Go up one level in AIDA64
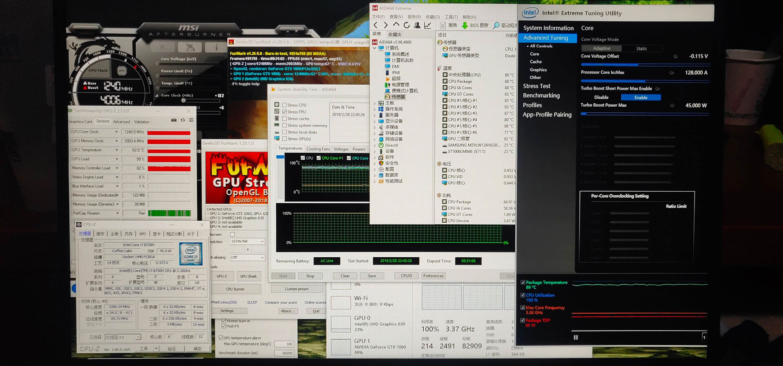The image size is (783, 366). tap(396, 25)
